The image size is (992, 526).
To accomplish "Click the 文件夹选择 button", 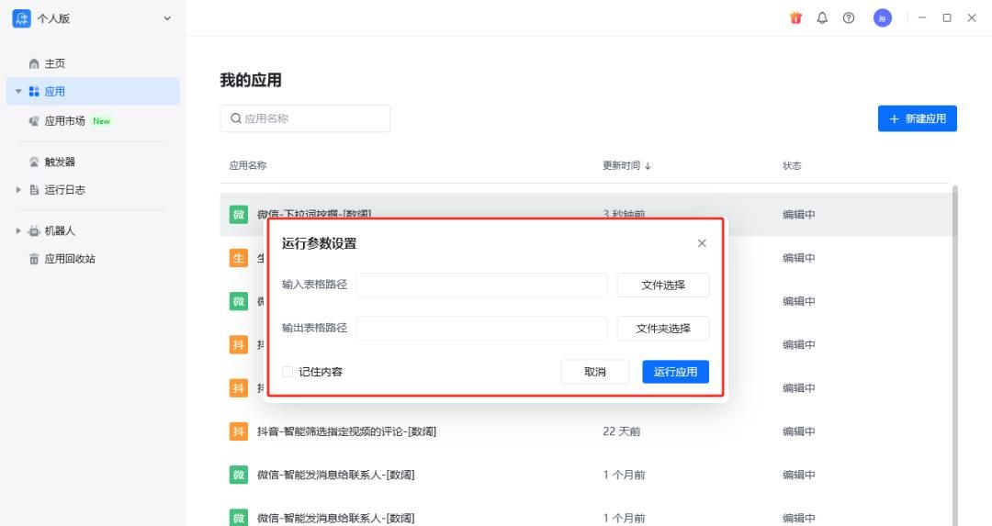I will [663, 329].
